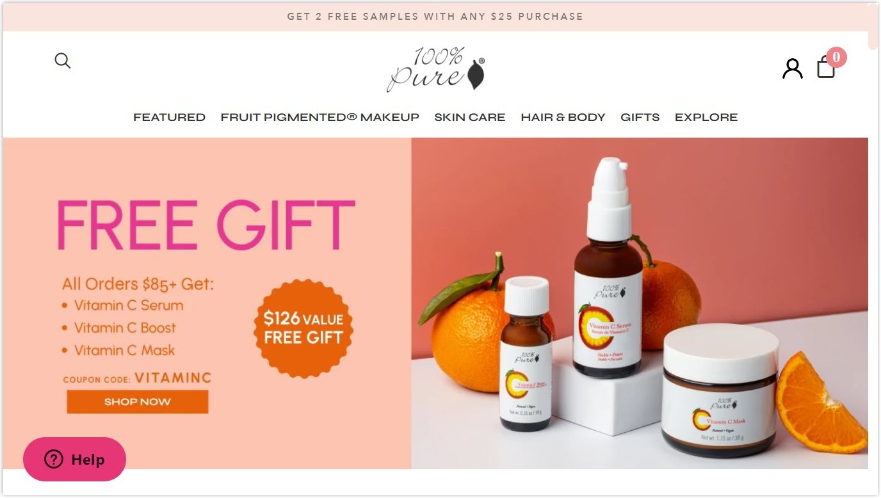The image size is (881, 498).
Task: Open the account profile icon
Action: 792,68
